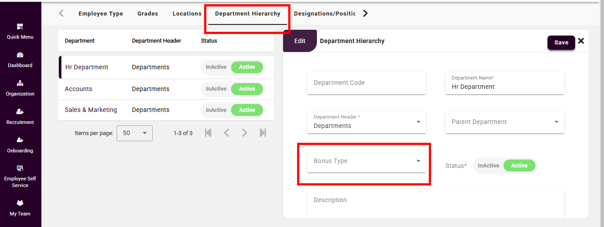Go to Dashboard from sidebar icon
604x227 pixels.
[x=20, y=55]
